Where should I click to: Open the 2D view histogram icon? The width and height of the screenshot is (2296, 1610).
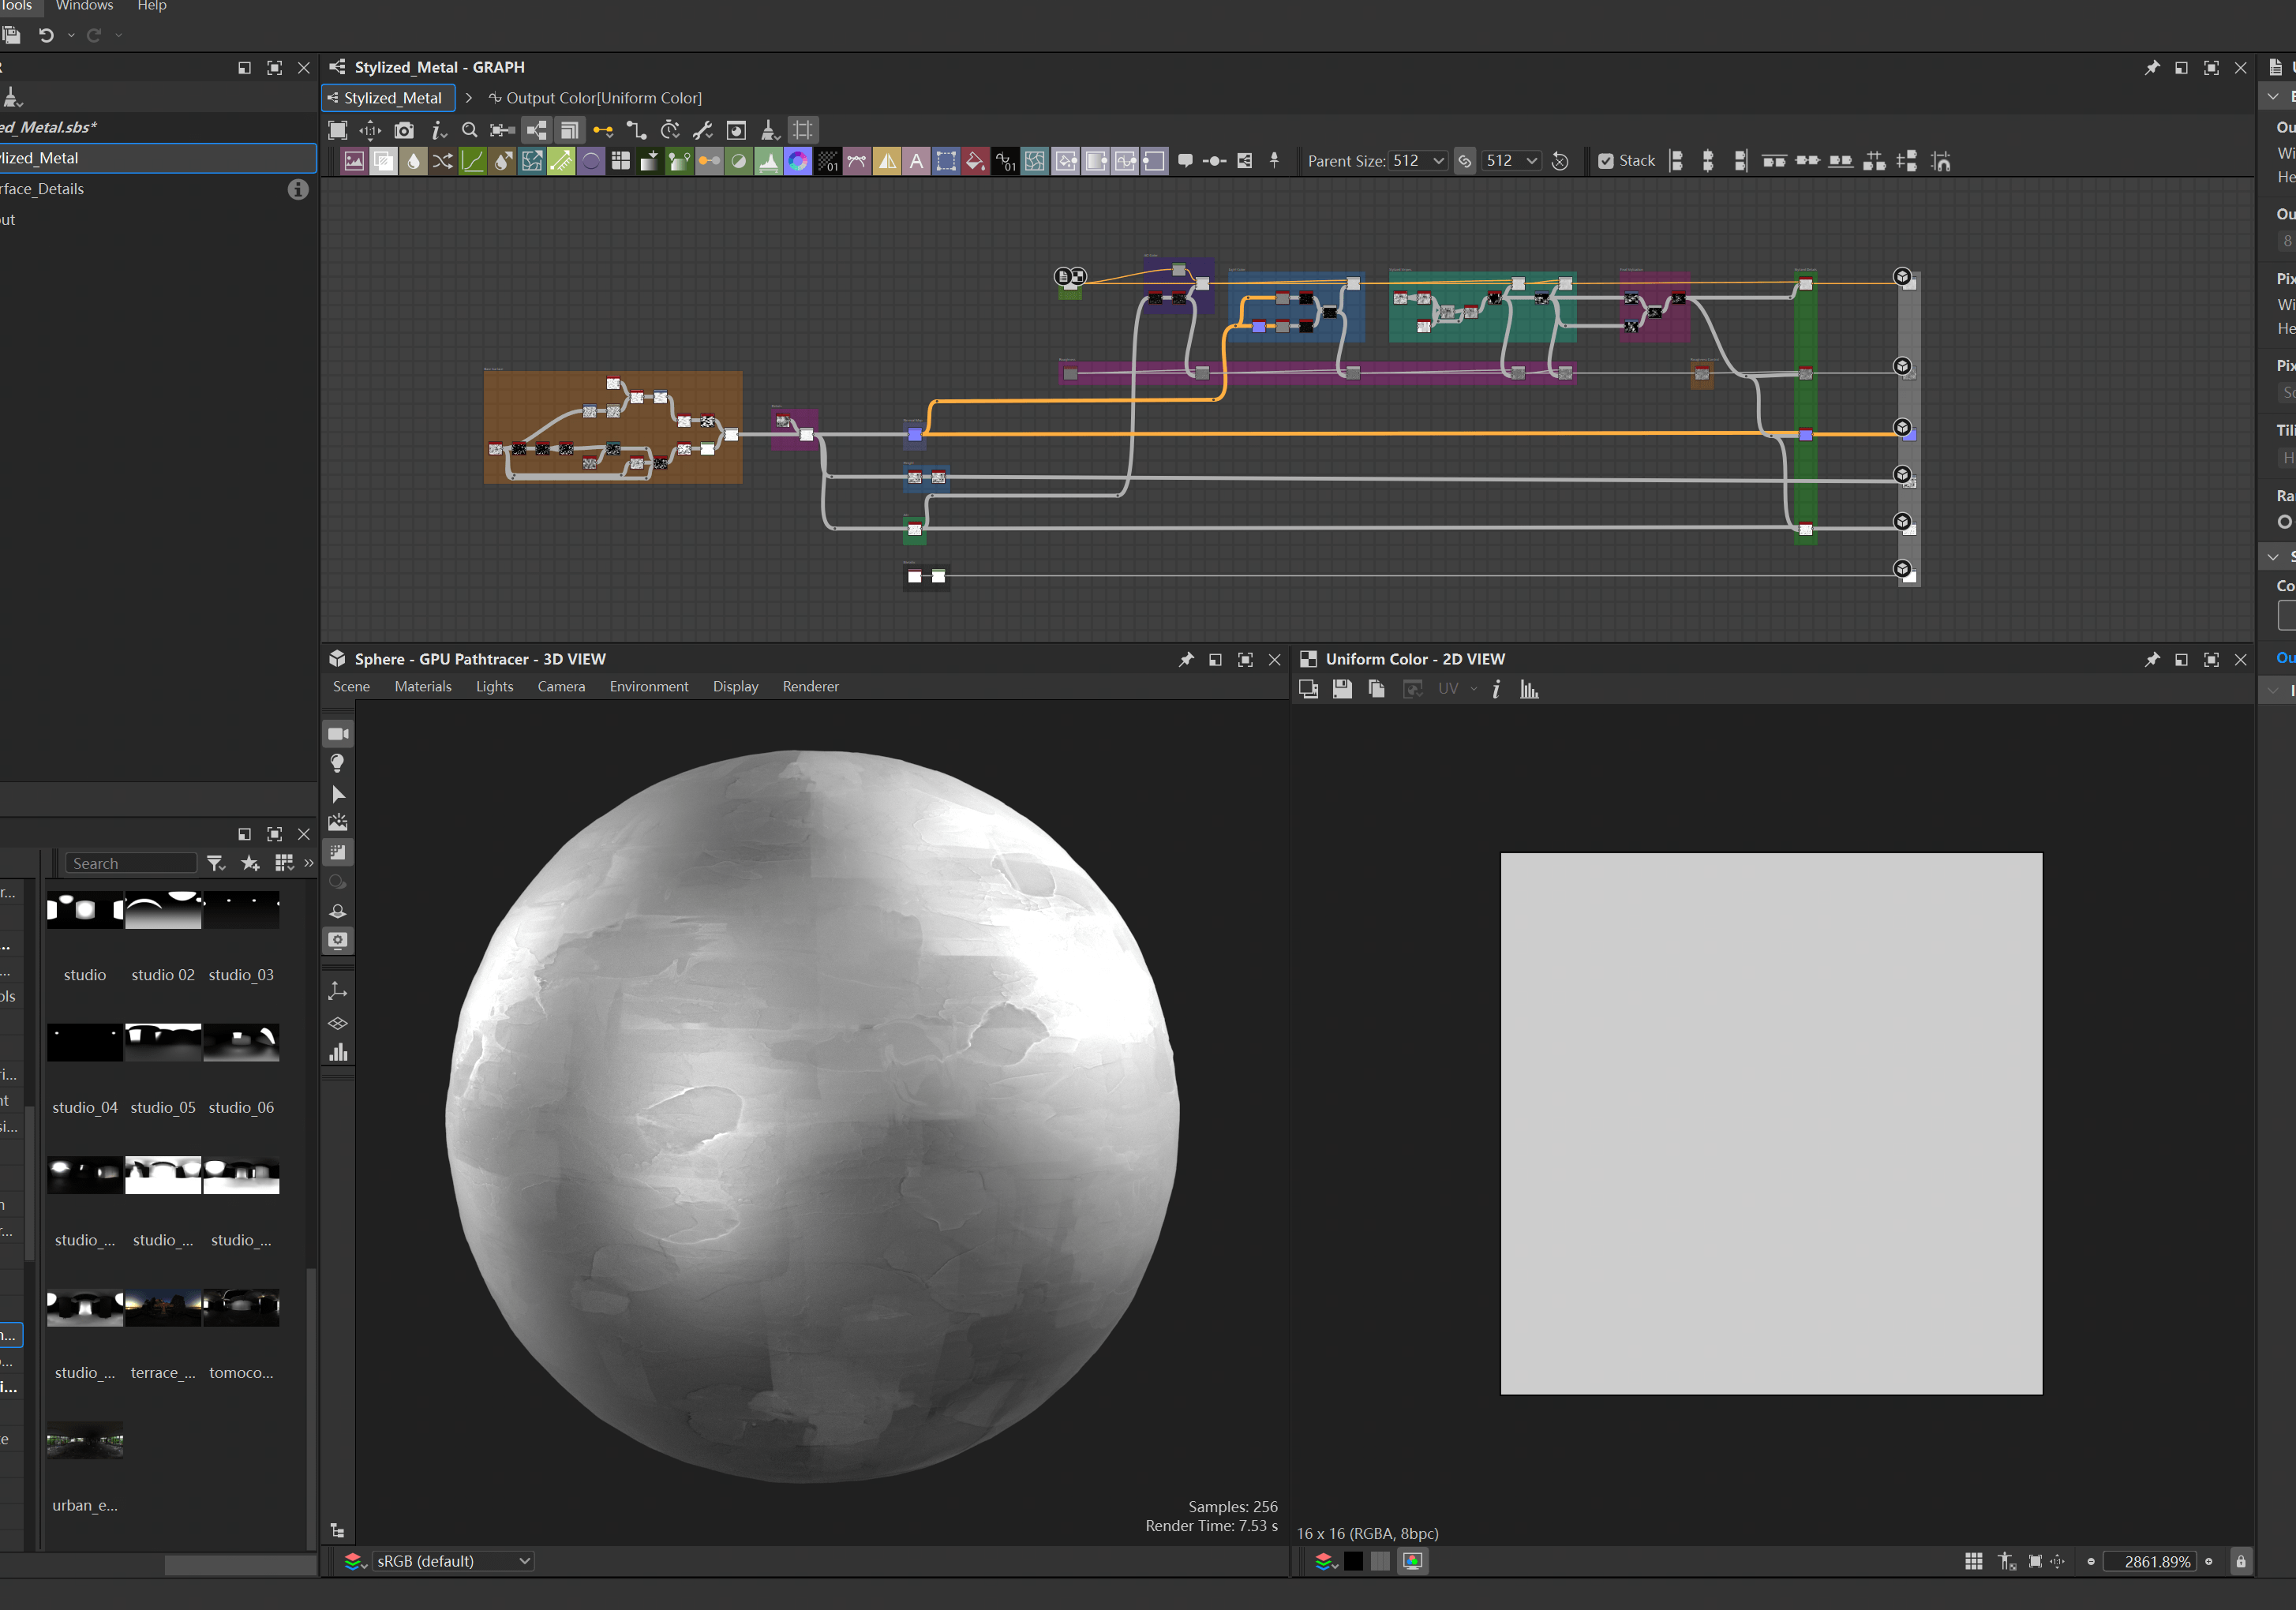(x=1529, y=688)
